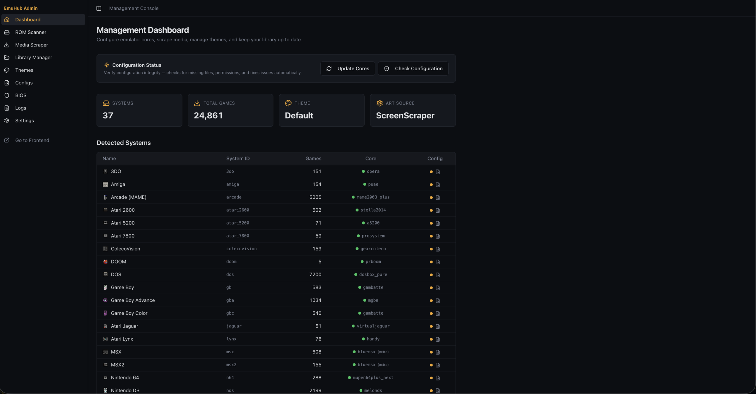This screenshot has width=756, height=394.
Task: Click the Total Games stat card
Action: 230,110
